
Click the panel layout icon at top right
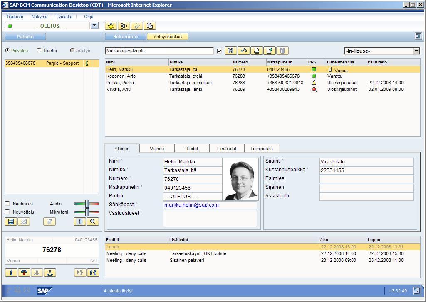[x=419, y=36]
